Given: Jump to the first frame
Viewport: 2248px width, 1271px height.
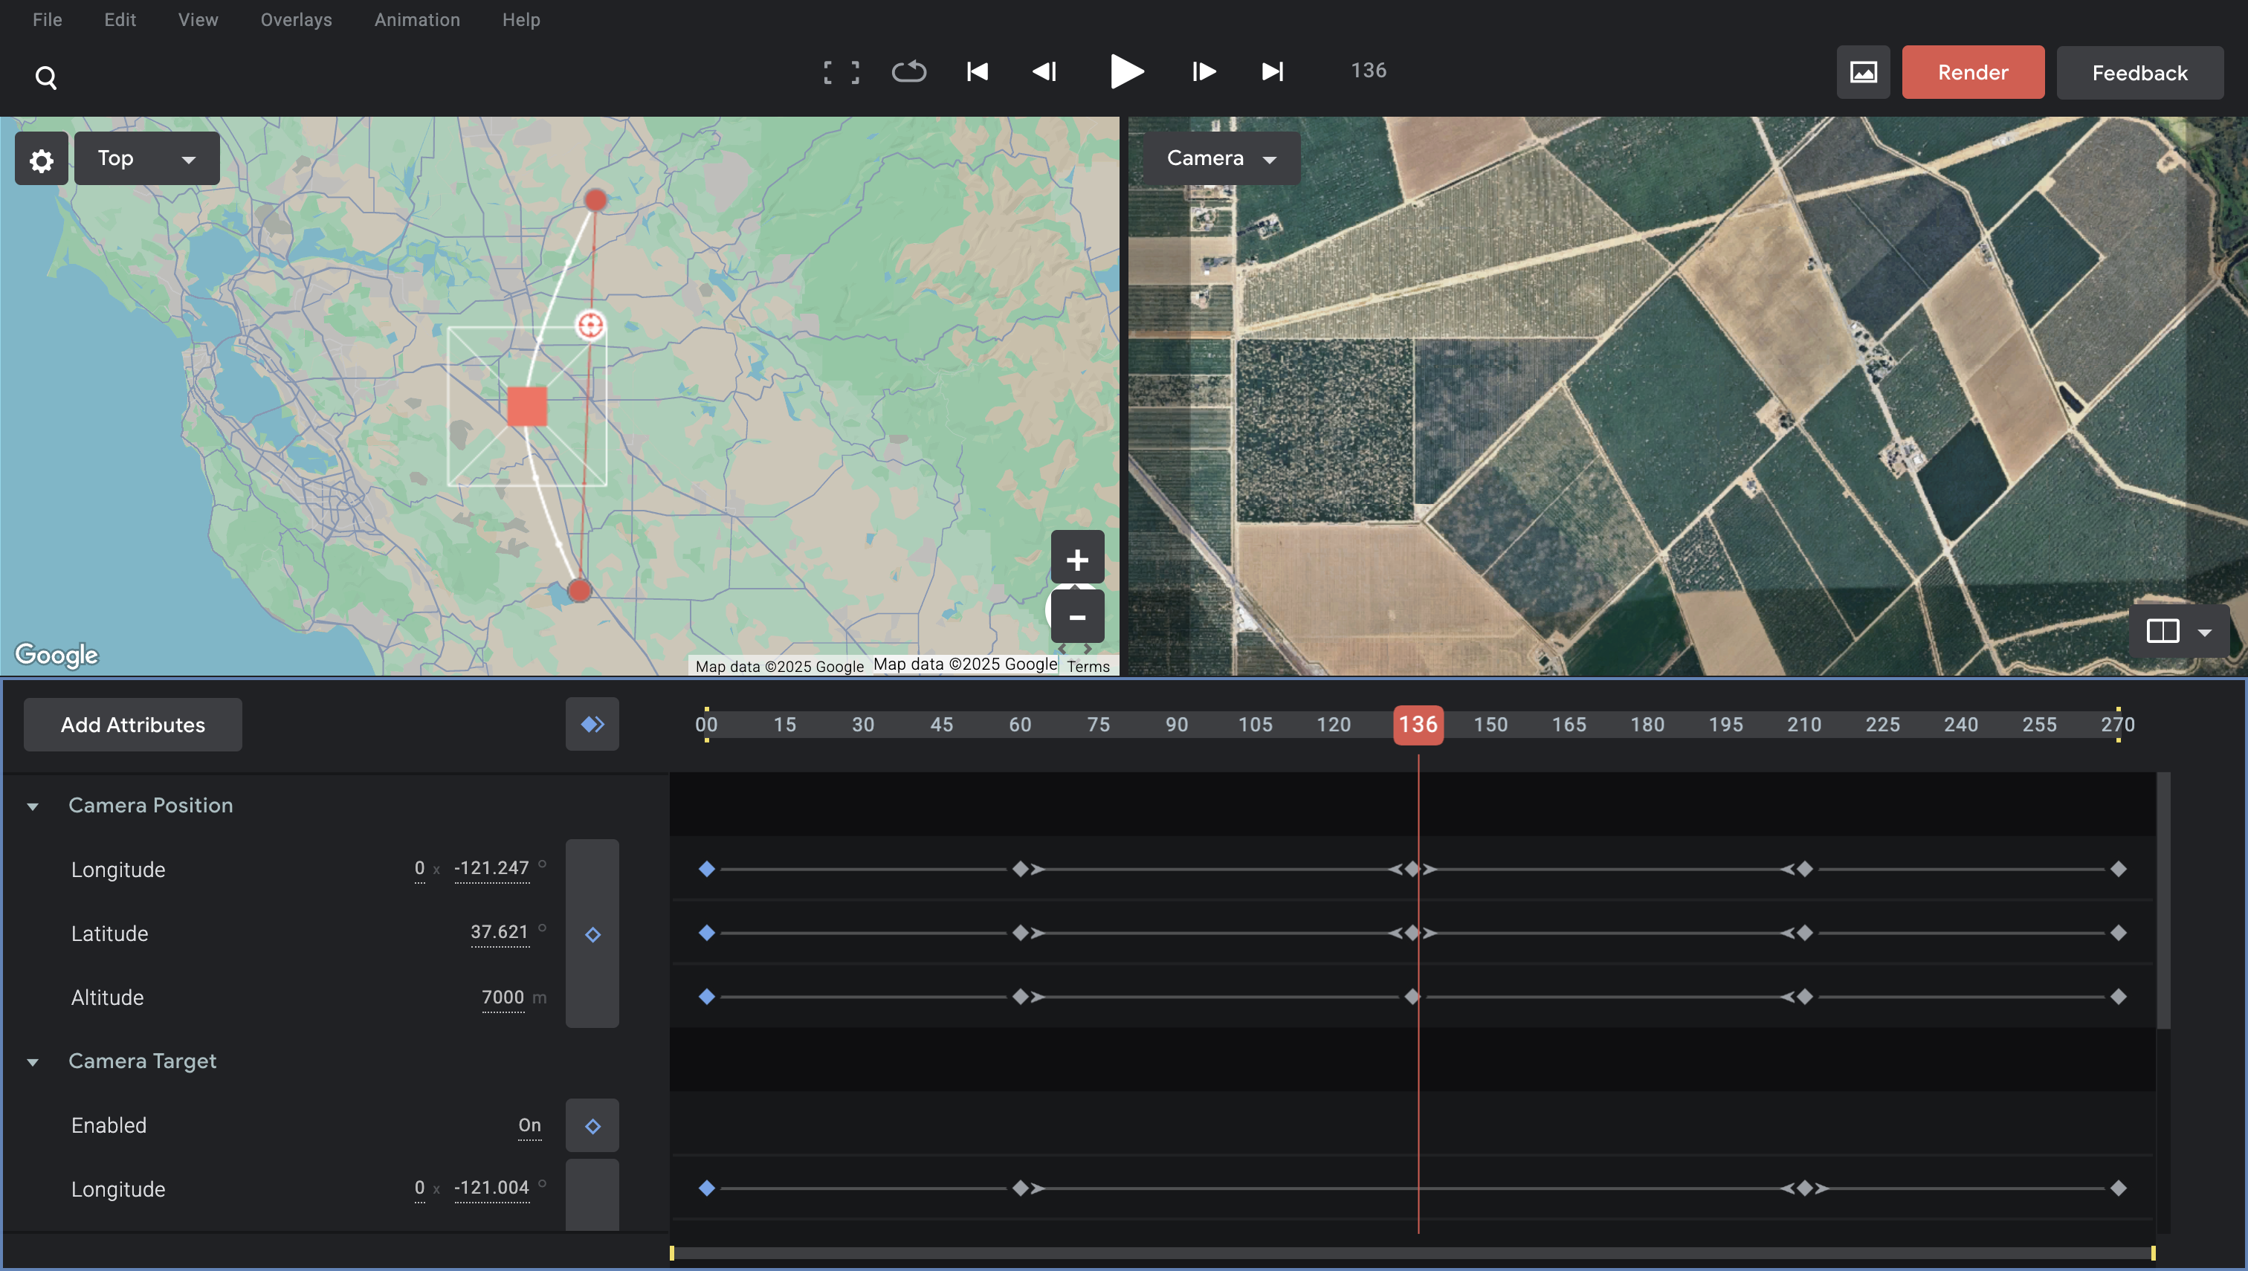Looking at the screenshot, I should click(977, 71).
